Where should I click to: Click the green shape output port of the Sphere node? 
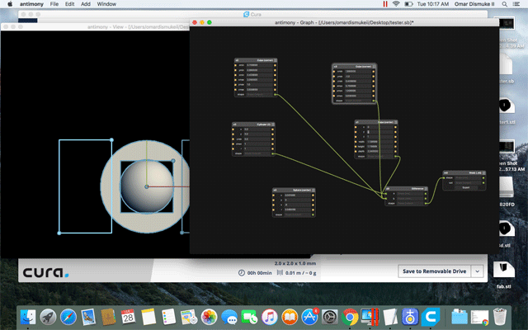tap(313, 214)
